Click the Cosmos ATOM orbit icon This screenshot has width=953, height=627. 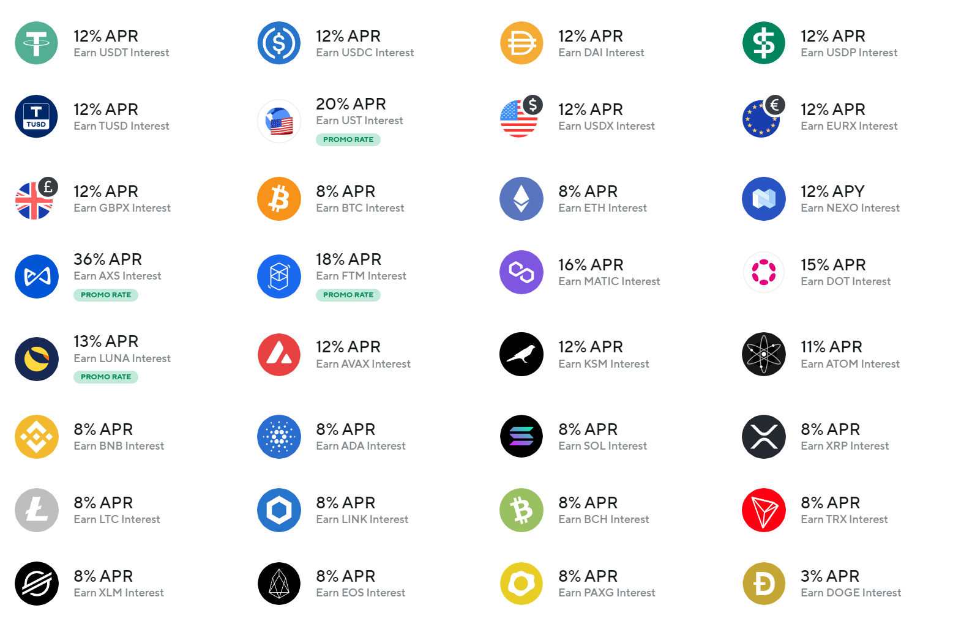point(764,354)
